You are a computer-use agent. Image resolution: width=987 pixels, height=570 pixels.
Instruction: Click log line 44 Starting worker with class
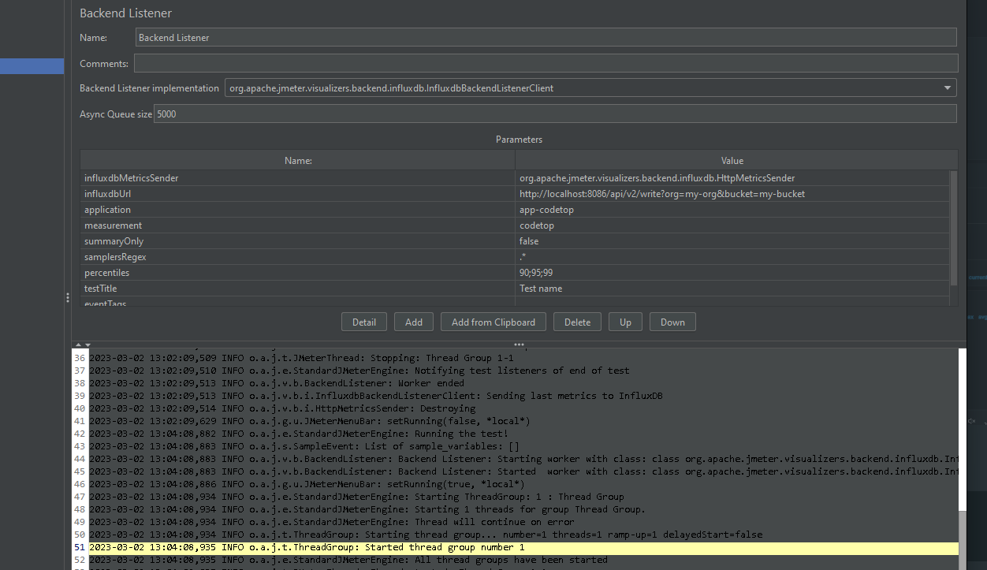coord(523,459)
